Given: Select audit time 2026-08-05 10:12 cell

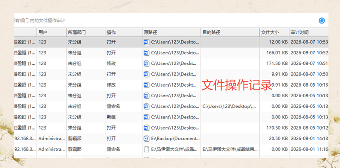Looking at the screenshot, I should tap(309, 128).
